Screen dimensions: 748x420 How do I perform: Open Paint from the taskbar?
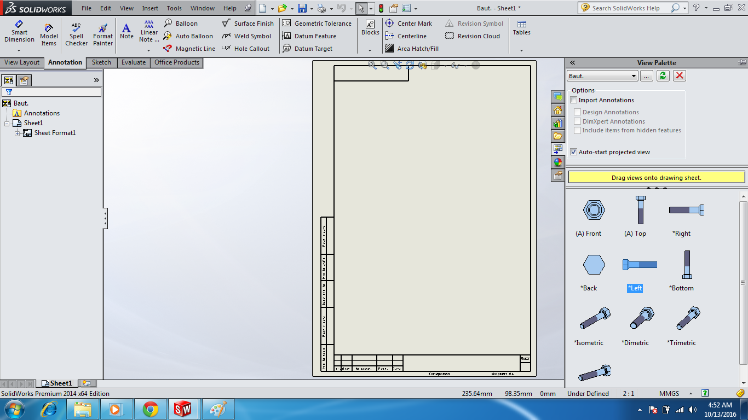[x=218, y=409]
